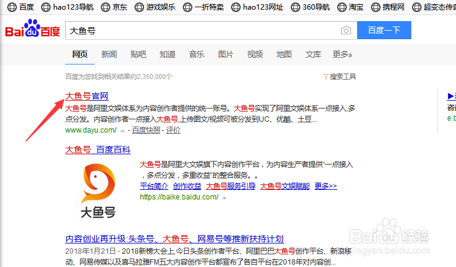456x267 pixels.
Task: Click the 百度一下 search button
Action: point(384,30)
